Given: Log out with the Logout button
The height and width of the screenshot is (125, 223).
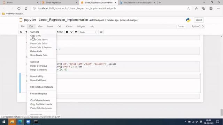Looking at the screenshot, I should [x=199, y=20].
